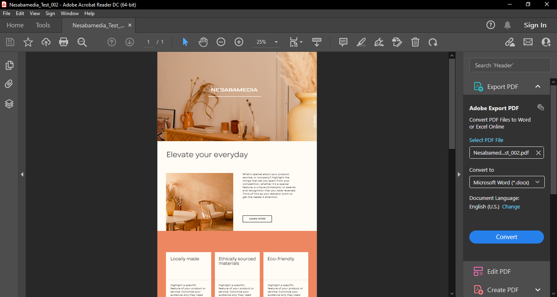Open the zoom level 25% dropdown
The image size is (557, 297).
(x=276, y=42)
